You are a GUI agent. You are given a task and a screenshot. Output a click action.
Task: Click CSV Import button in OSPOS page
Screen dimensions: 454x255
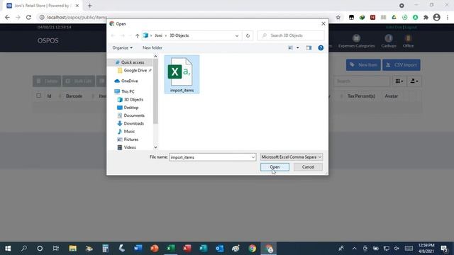[x=402, y=64]
